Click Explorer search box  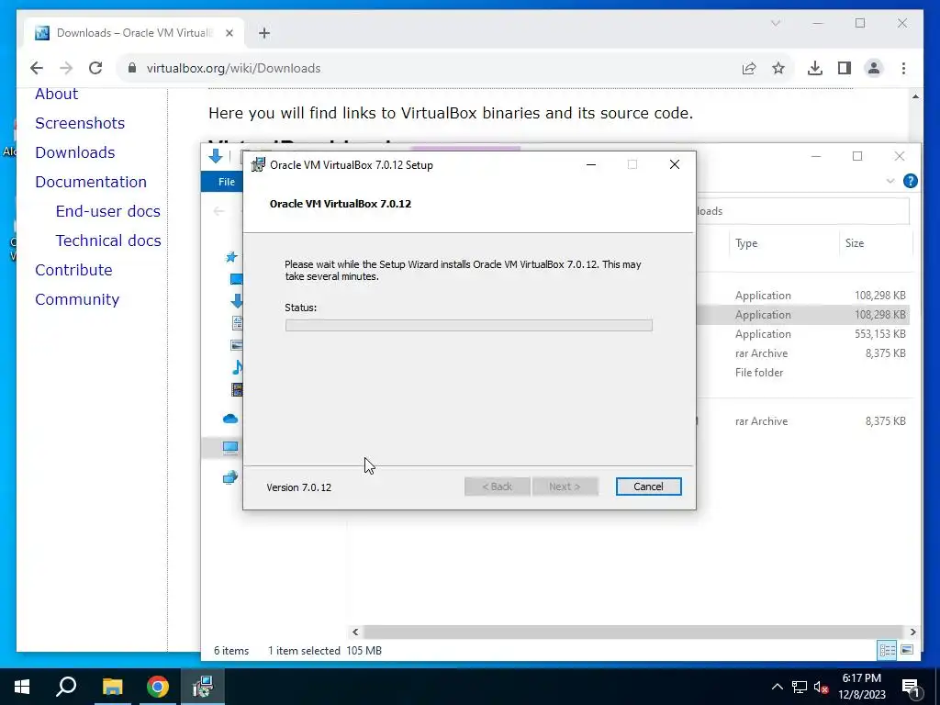[803, 211]
